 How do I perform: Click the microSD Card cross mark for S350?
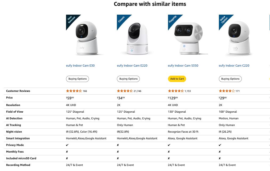(169, 158)
